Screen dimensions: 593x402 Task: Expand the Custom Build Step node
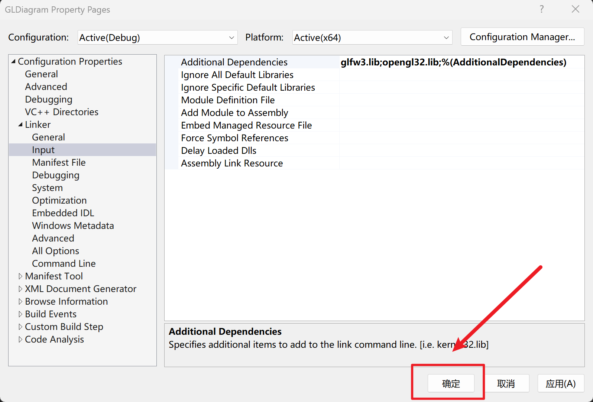point(20,327)
